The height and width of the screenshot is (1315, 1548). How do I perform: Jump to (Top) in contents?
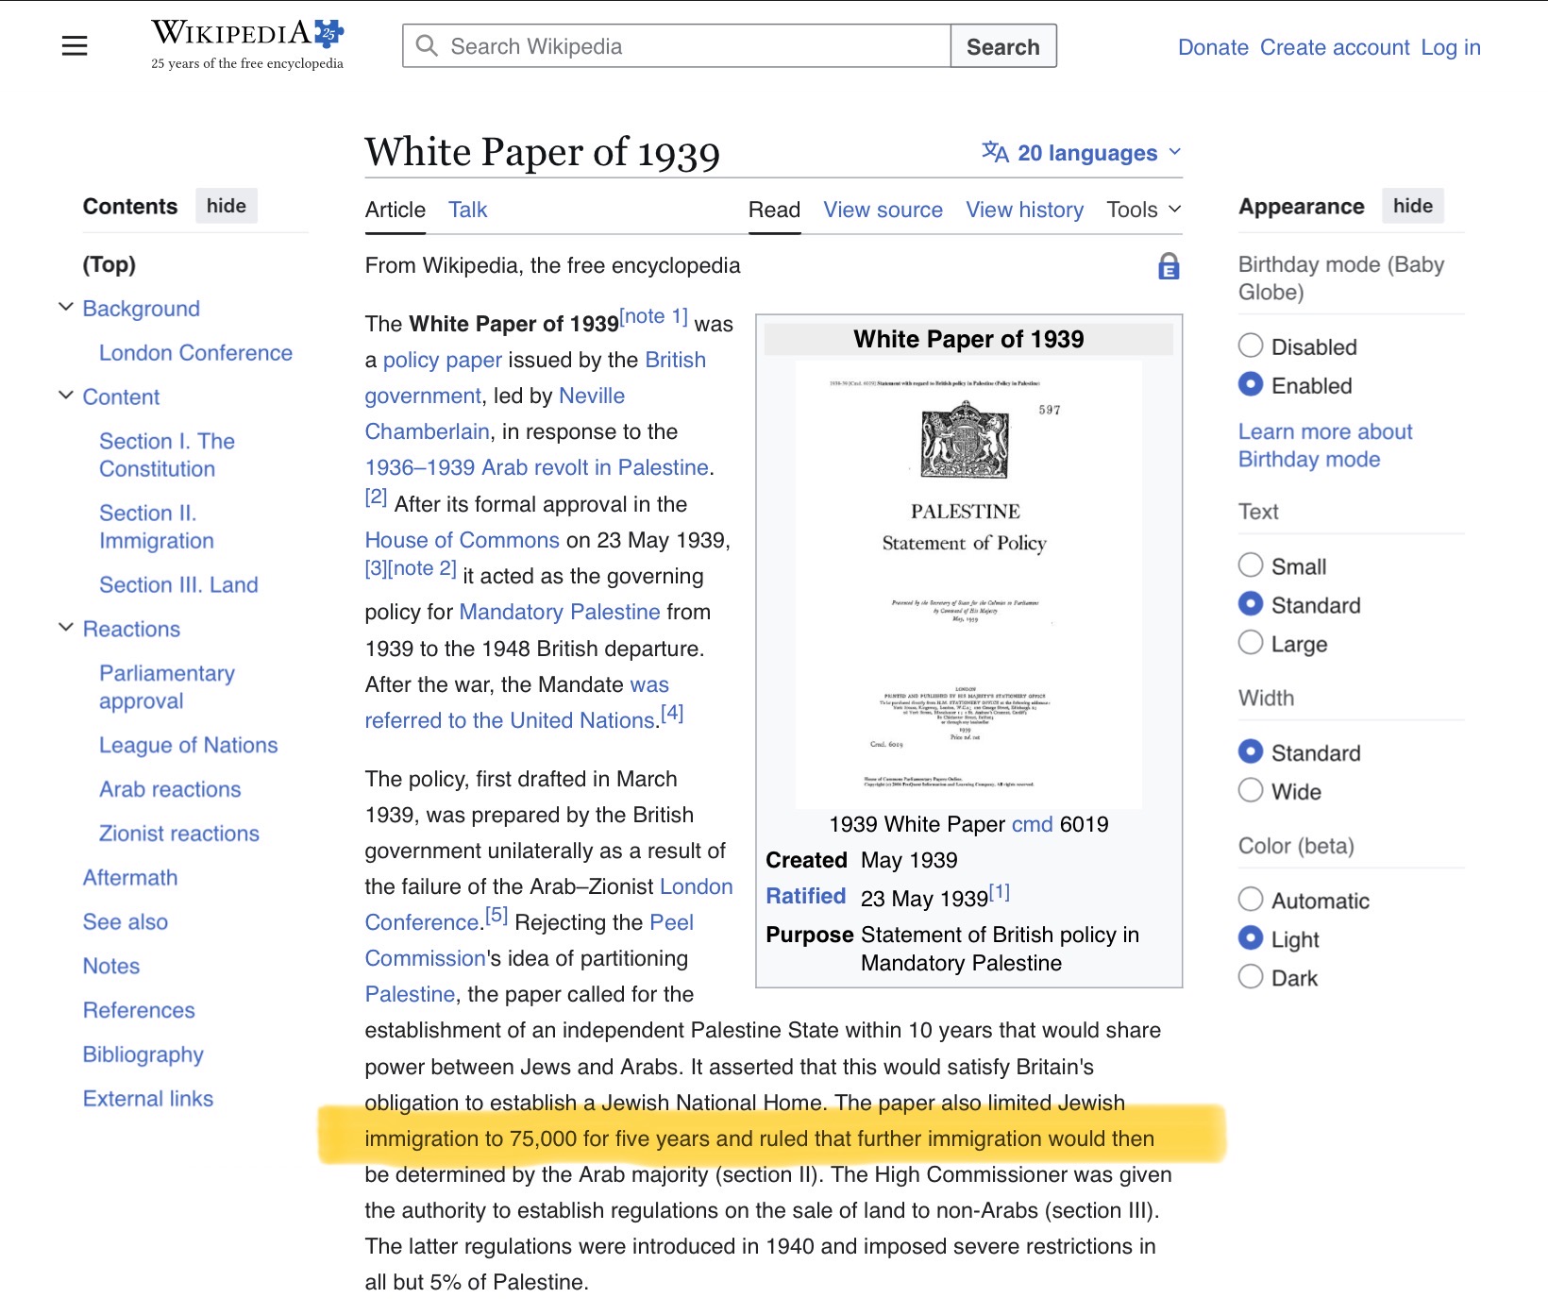tap(109, 264)
